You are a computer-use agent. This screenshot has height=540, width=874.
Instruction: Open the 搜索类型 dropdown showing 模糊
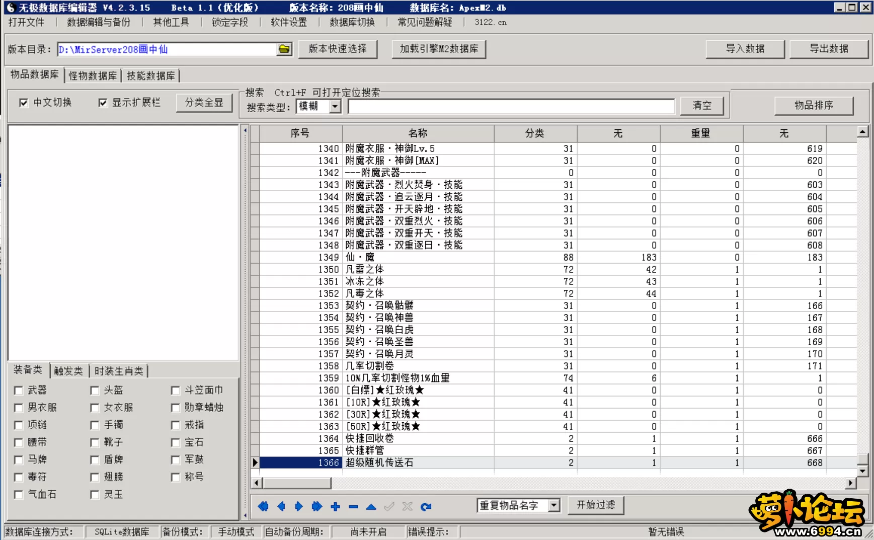(335, 106)
